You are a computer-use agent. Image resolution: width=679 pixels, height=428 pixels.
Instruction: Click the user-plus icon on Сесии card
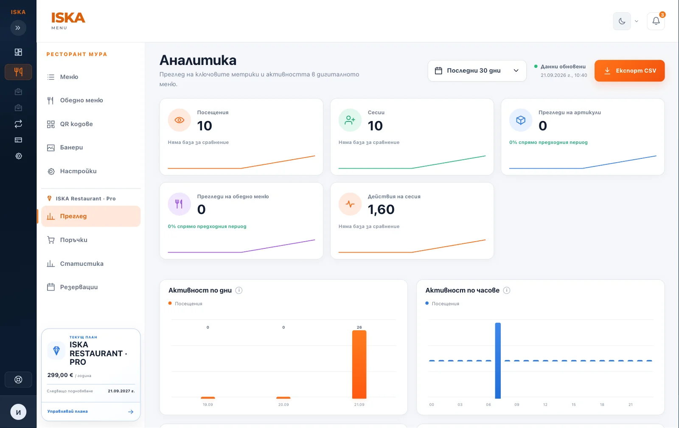(x=350, y=120)
